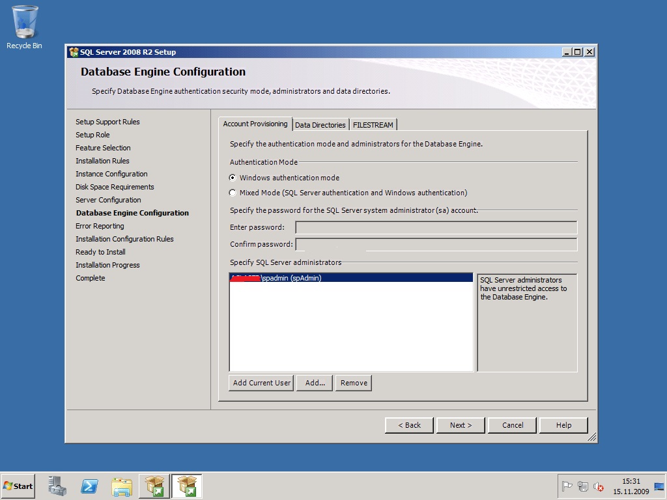Proceed with the Next > button
This screenshot has height=500, width=667.
(x=461, y=425)
